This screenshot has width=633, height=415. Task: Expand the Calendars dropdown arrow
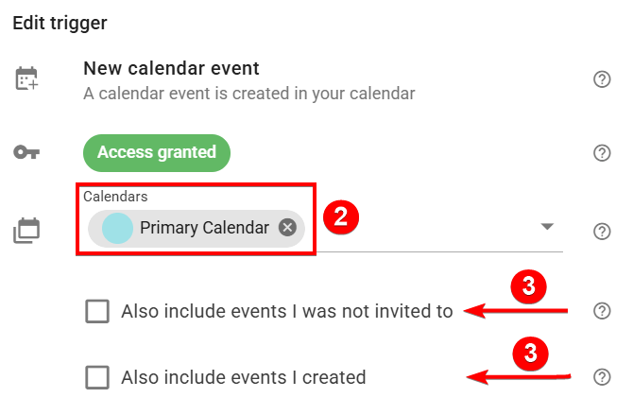[x=546, y=228]
